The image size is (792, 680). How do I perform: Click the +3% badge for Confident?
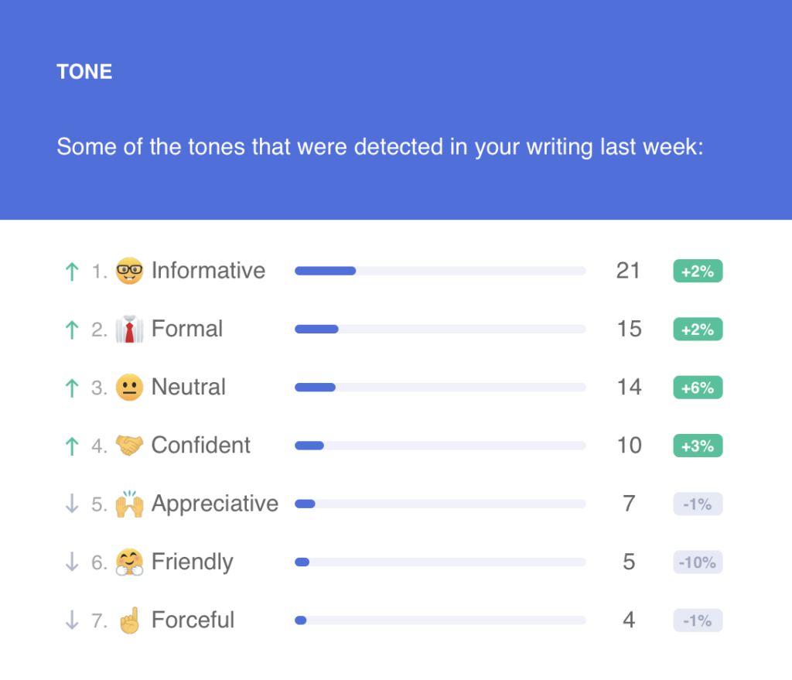698,446
